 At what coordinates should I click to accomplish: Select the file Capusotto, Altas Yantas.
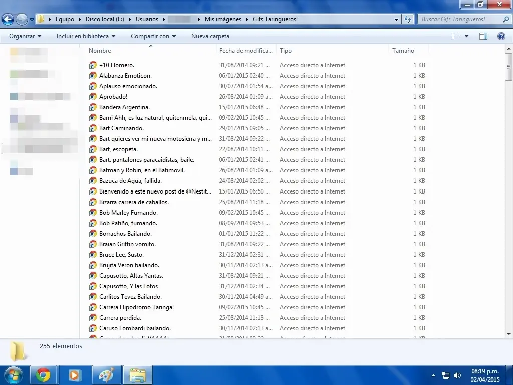pyautogui.click(x=131, y=276)
